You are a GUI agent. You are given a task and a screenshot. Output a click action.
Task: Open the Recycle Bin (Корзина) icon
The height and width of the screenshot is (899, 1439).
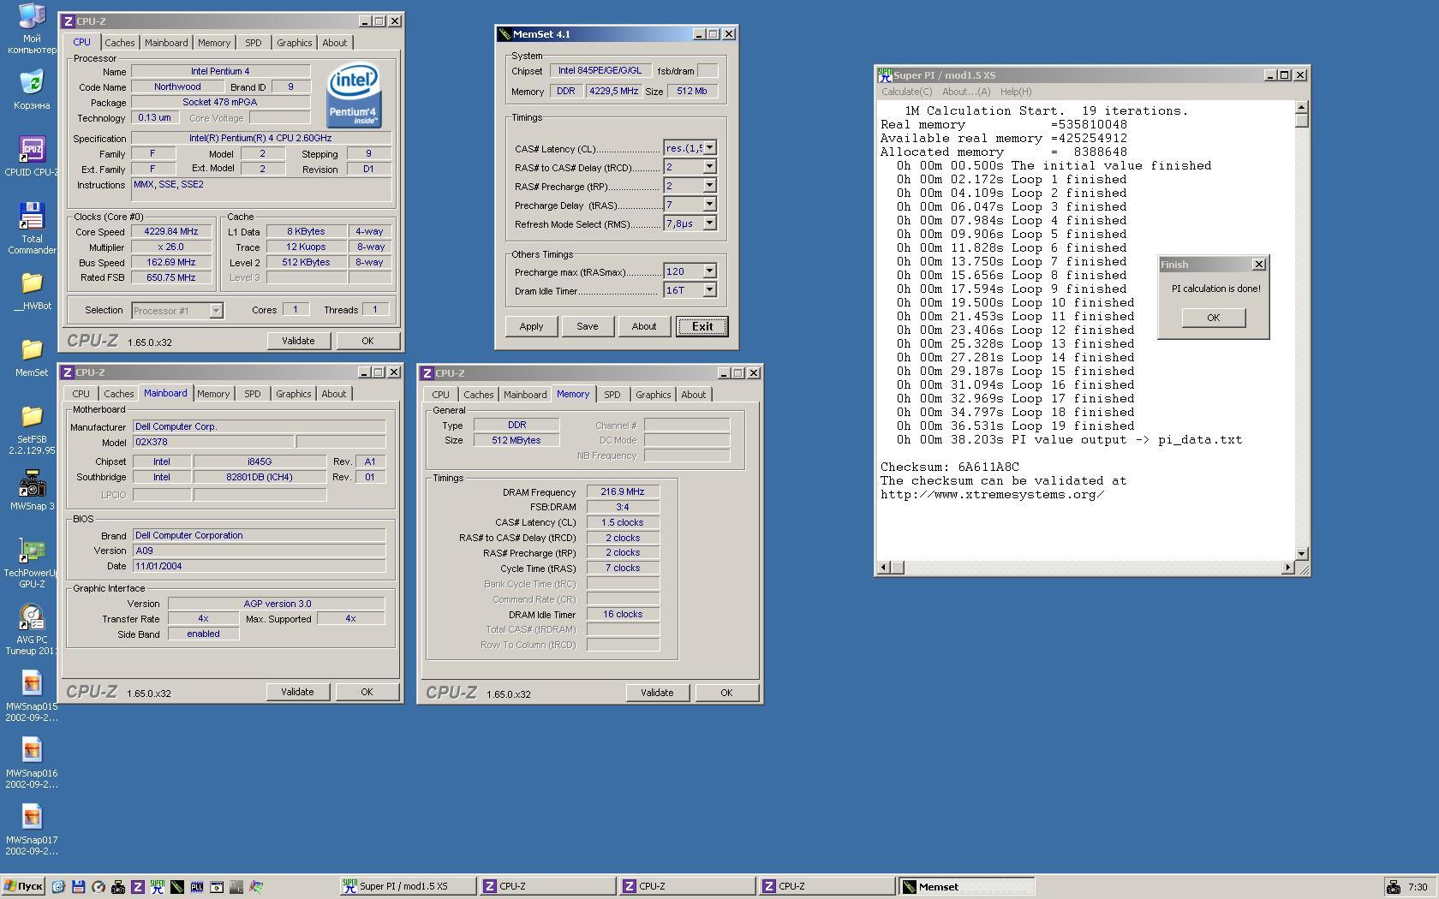32,89
